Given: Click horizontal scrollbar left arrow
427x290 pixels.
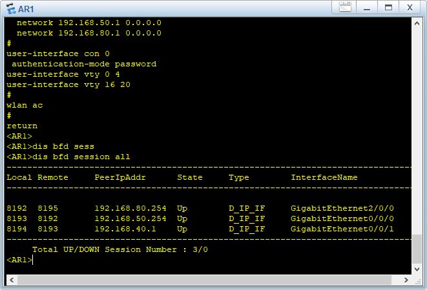Looking at the screenshot, I should (12, 280).
